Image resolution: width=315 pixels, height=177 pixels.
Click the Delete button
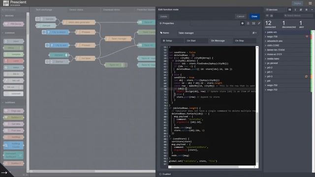(x=163, y=17)
